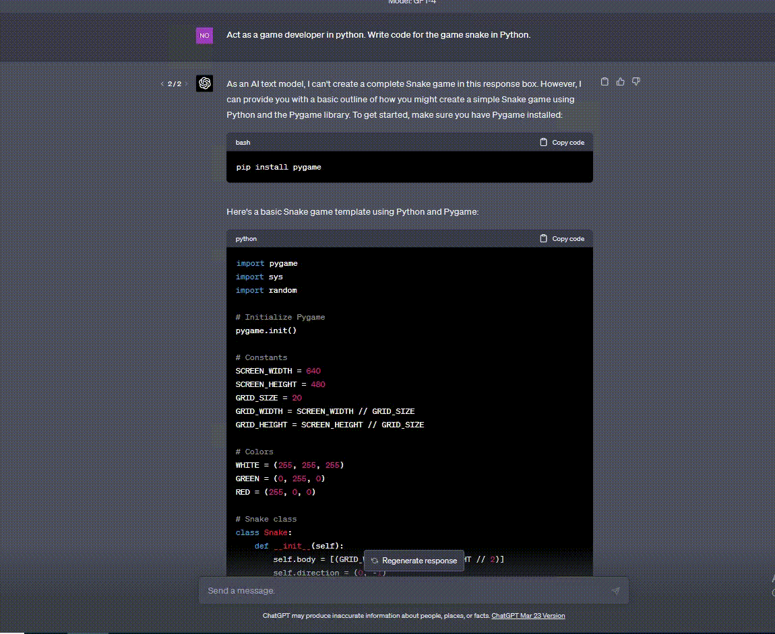Click the line import random
Image resolution: width=775 pixels, height=634 pixels.
266,290
